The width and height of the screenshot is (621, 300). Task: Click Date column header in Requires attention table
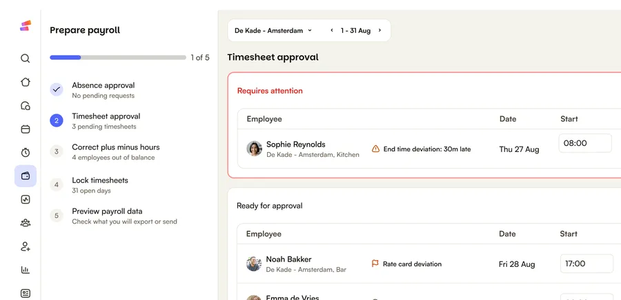(508, 119)
